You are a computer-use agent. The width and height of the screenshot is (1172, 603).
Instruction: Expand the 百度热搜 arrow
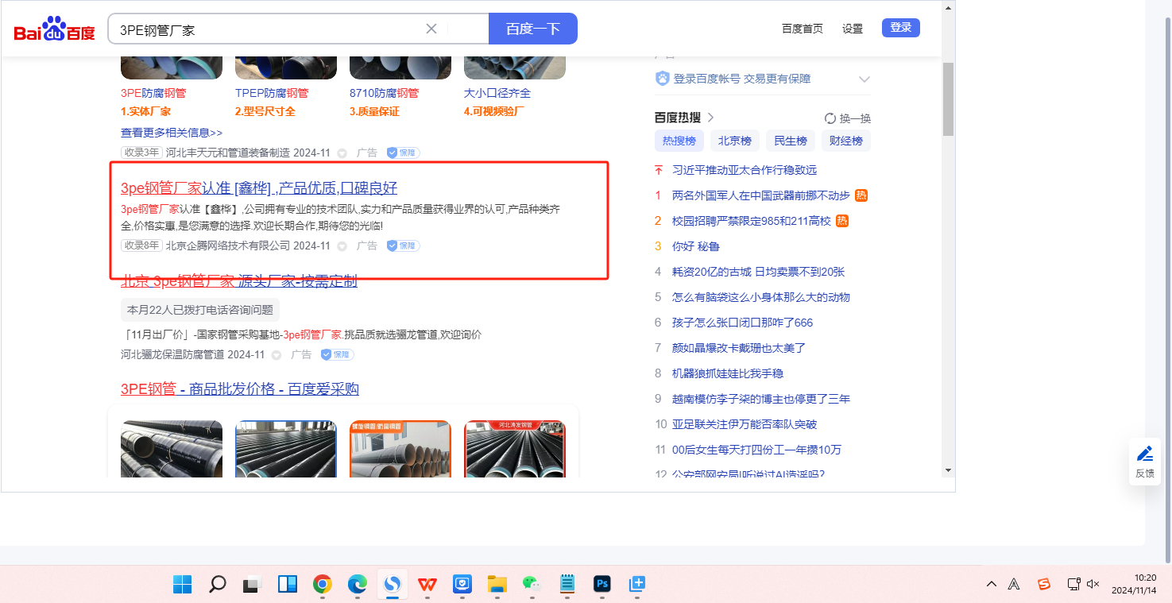[x=710, y=118]
